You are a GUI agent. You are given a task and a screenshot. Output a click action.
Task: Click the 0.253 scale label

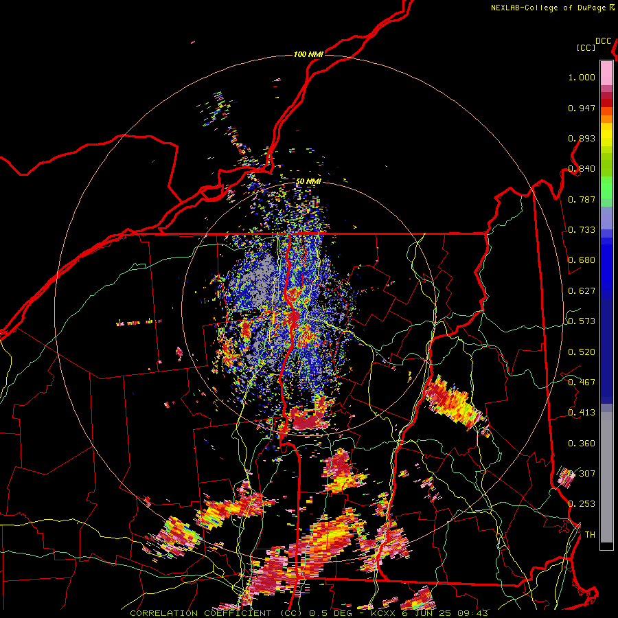pyautogui.click(x=582, y=504)
